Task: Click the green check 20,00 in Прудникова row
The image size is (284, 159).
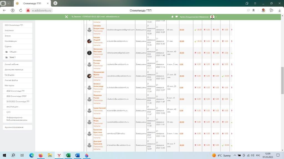Action: [225, 76]
